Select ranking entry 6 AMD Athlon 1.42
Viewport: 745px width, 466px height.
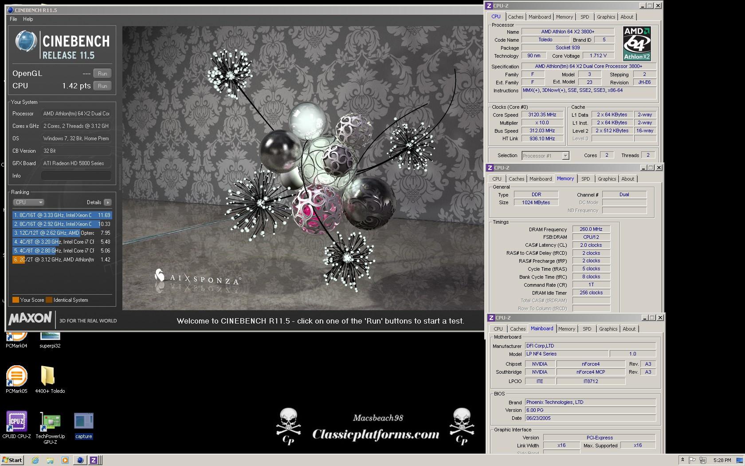click(62, 260)
